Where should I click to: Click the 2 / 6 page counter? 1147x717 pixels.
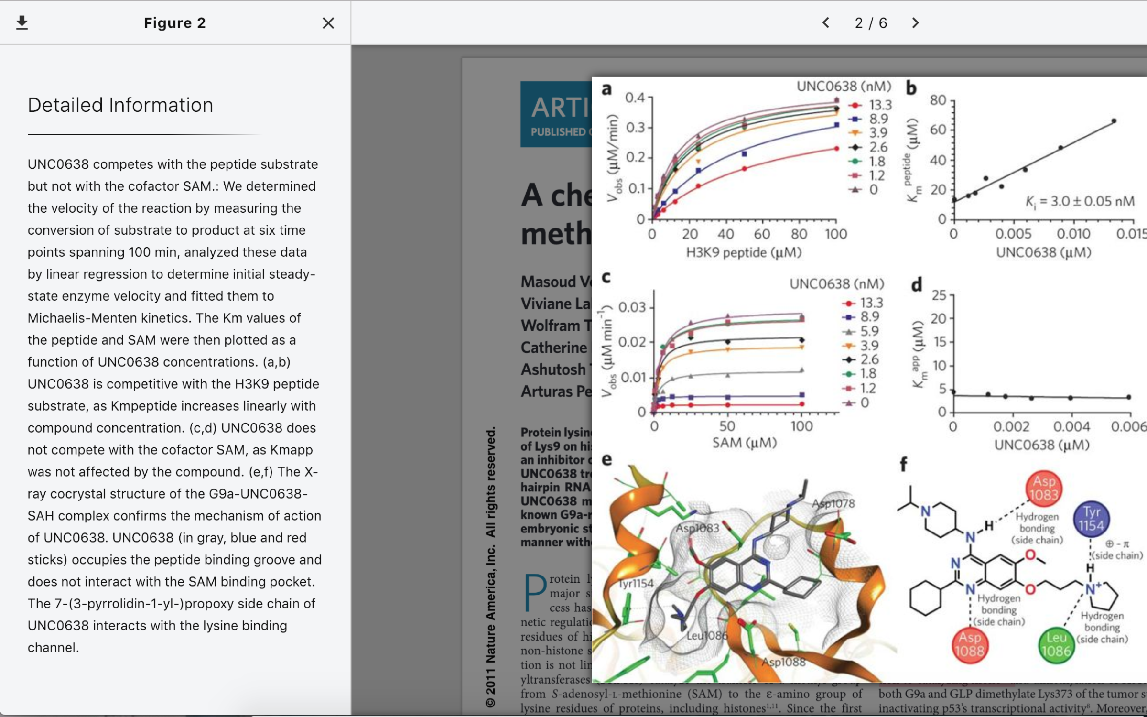(870, 23)
